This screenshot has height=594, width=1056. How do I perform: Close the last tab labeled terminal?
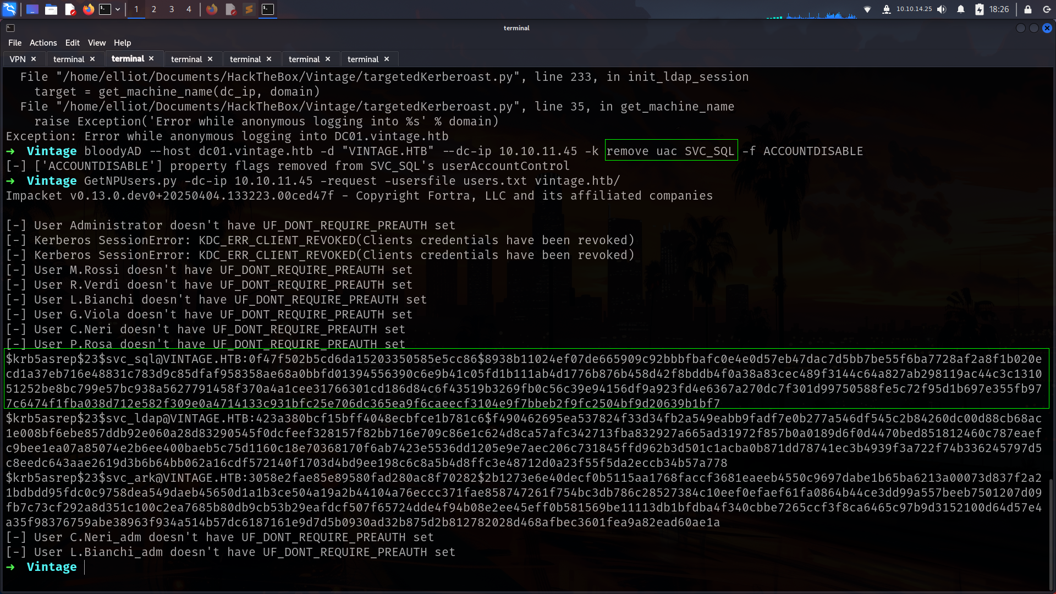[387, 59]
